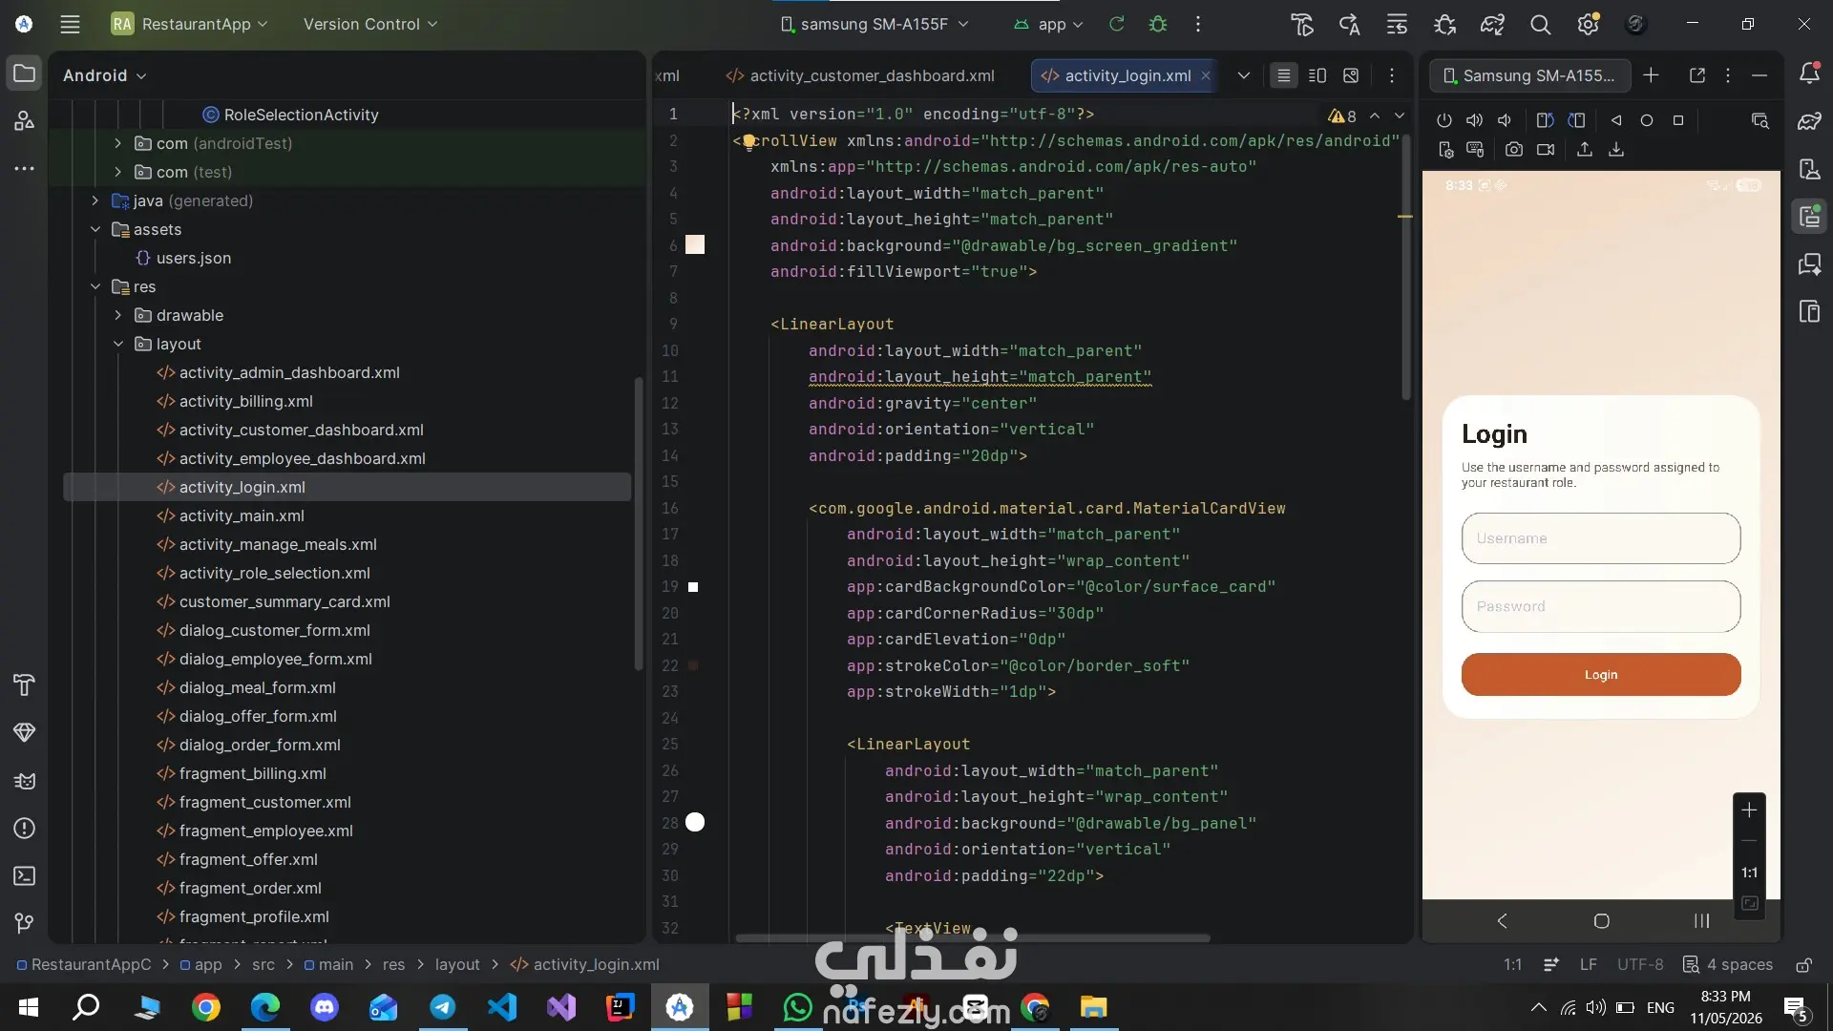
Task: Open the Notifications bell
Action: click(x=1809, y=74)
